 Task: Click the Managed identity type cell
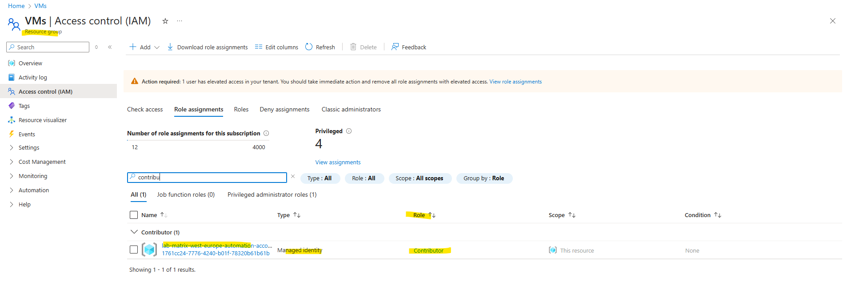coord(300,251)
